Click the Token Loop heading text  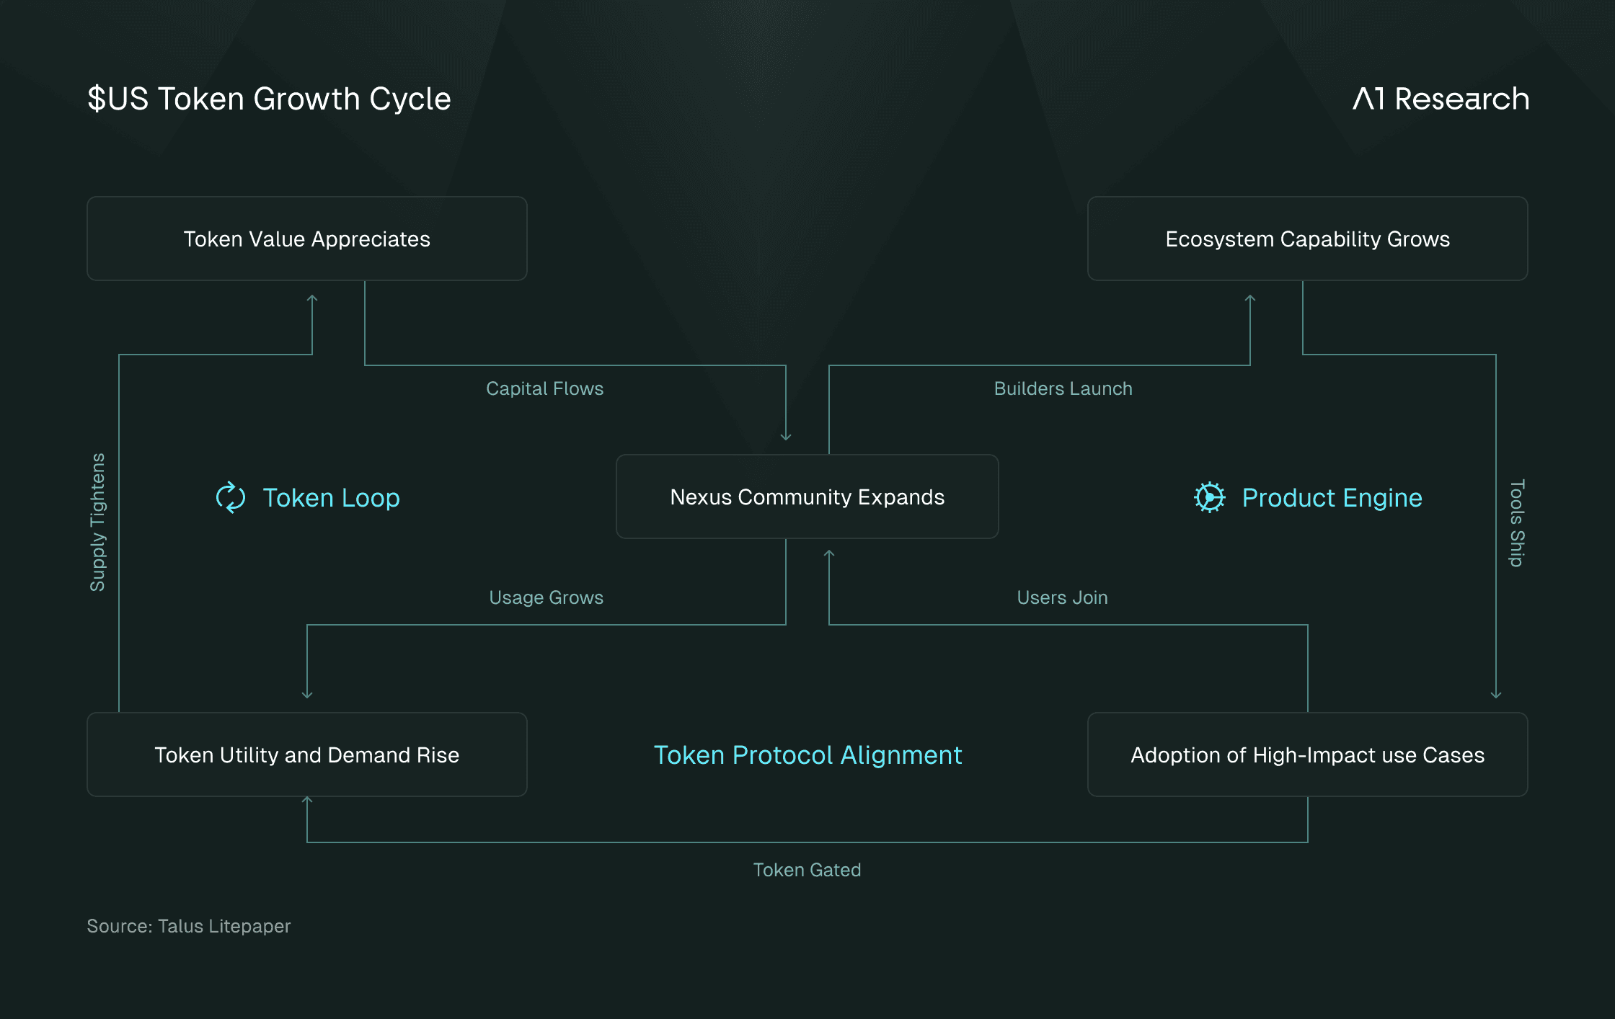tap(331, 498)
